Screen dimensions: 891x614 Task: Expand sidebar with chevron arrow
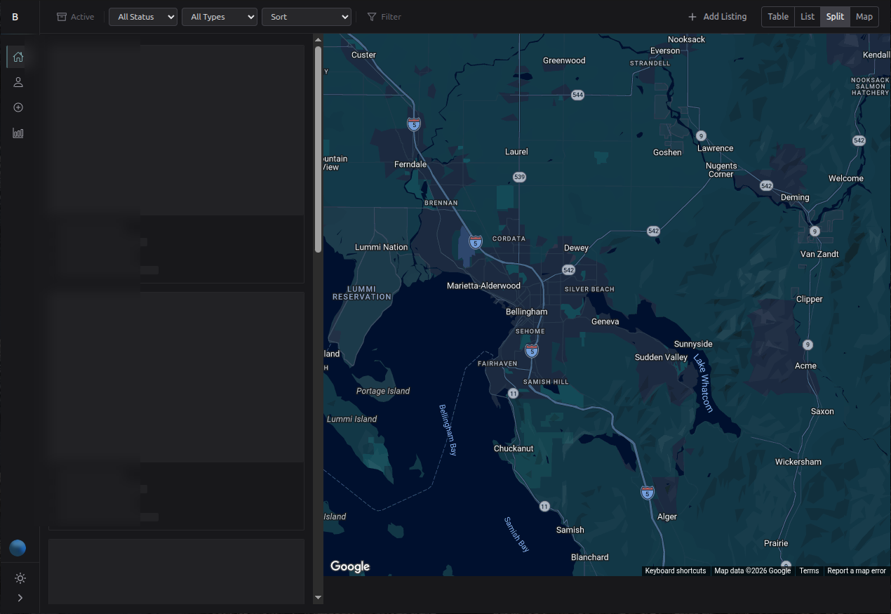click(x=20, y=598)
